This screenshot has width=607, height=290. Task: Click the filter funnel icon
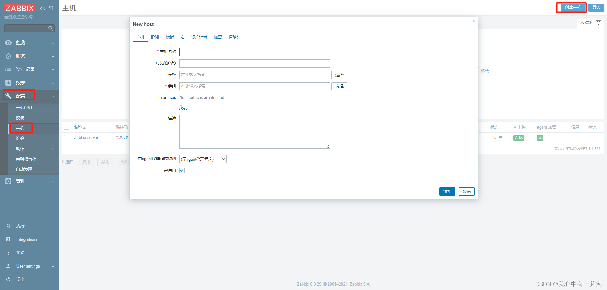[598, 23]
